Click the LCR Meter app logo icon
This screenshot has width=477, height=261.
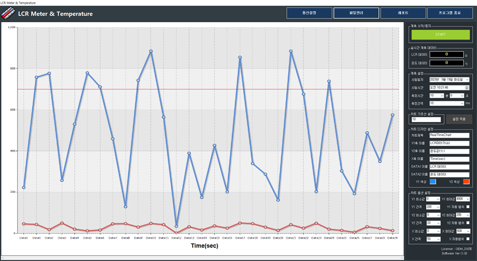tap(8, 13)
